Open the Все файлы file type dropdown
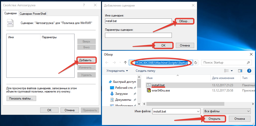256x126 pixels. coord(248,111)
